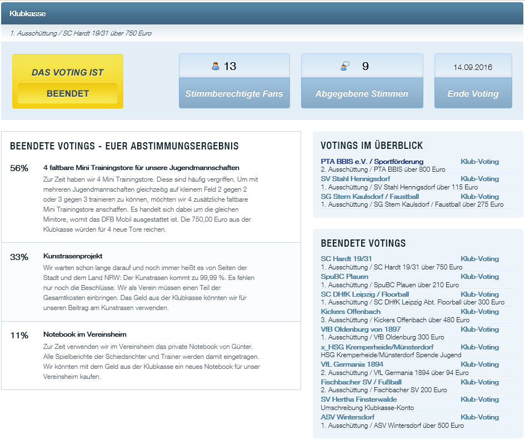Click the eligible fans user icon
Screen dimensions: 525x440
[216, 66]
